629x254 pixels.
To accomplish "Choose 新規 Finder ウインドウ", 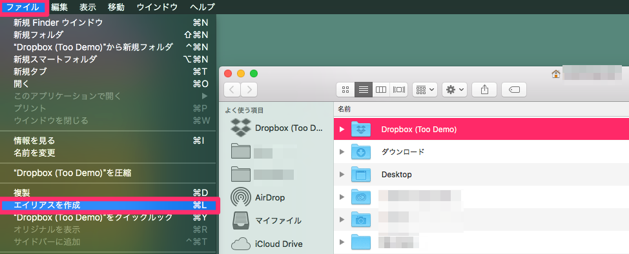I will (108, 23).
